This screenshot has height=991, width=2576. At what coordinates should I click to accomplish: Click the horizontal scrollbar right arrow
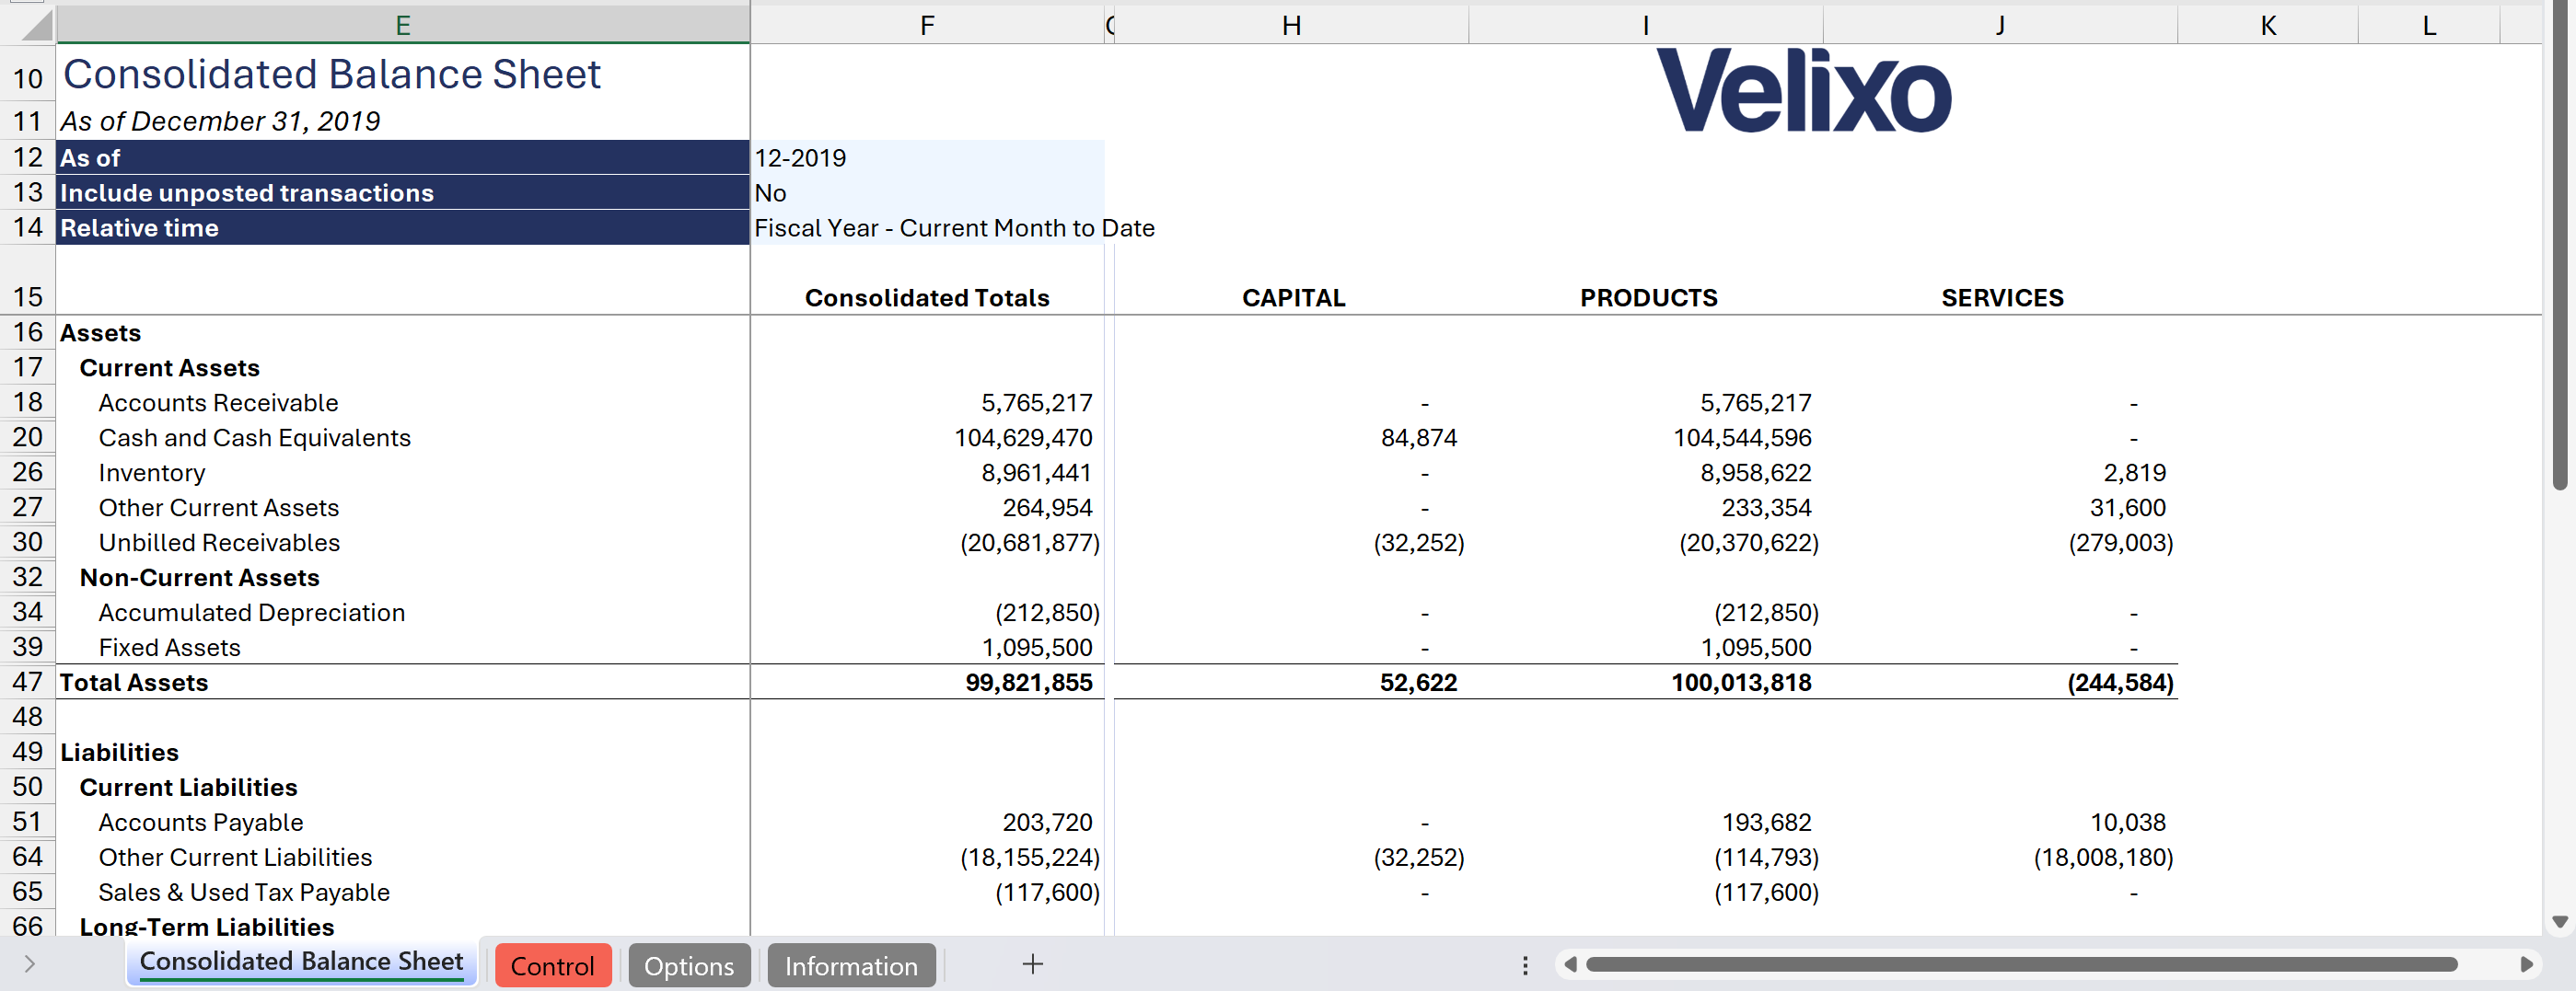click(2526, 964)
